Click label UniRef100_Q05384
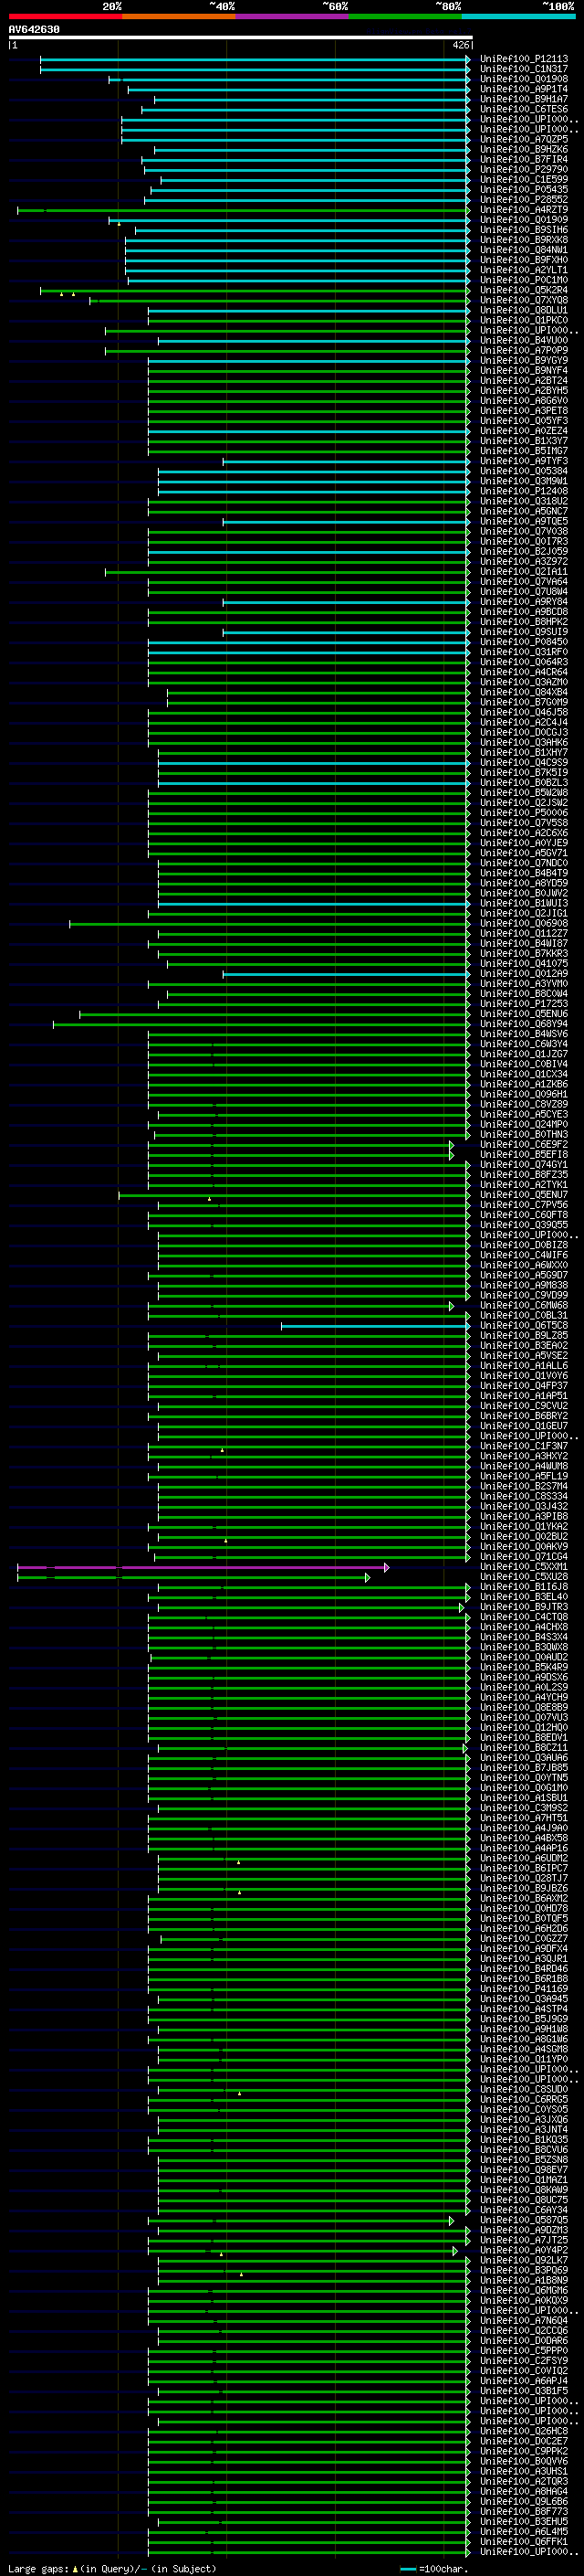 (524, 471)
